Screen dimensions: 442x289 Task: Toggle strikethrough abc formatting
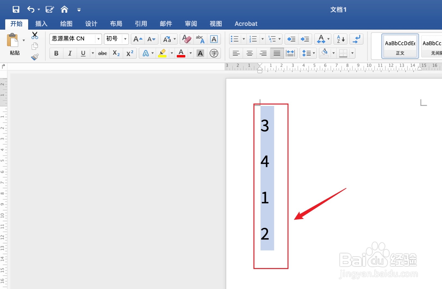click(x=102, y=53)
